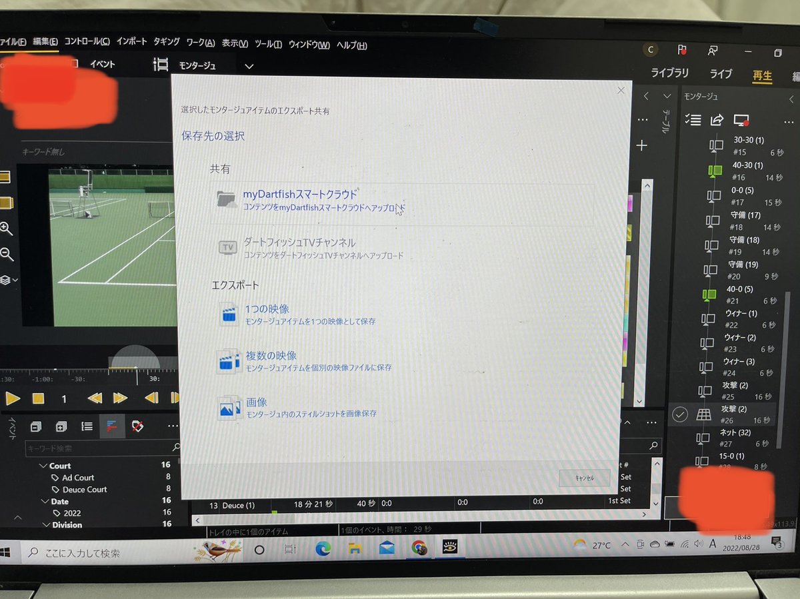This screenshot has height=599, width=800.
Task: Collapse the Court keyword group
Action: coord(43,466)
